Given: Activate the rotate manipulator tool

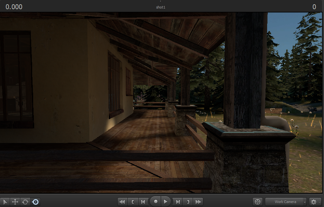Looking at the screenshot, I should click(x=25, y=202).
